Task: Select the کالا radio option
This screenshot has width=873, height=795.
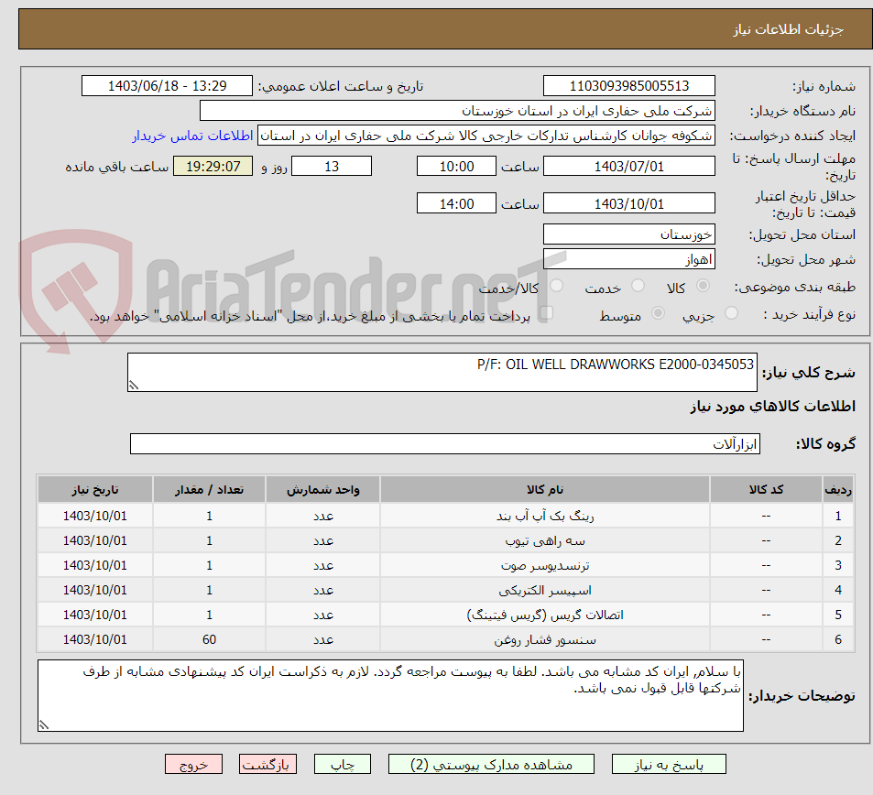Action: pyautogui.click(x=703, y=286)
